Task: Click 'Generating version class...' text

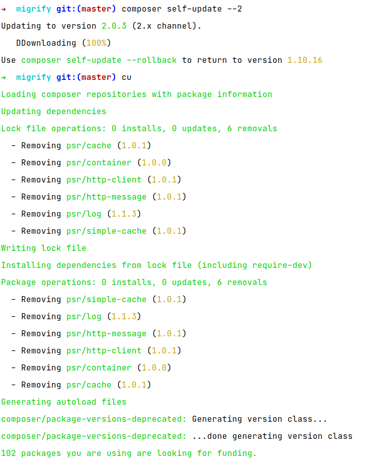Action: [259, 419]
